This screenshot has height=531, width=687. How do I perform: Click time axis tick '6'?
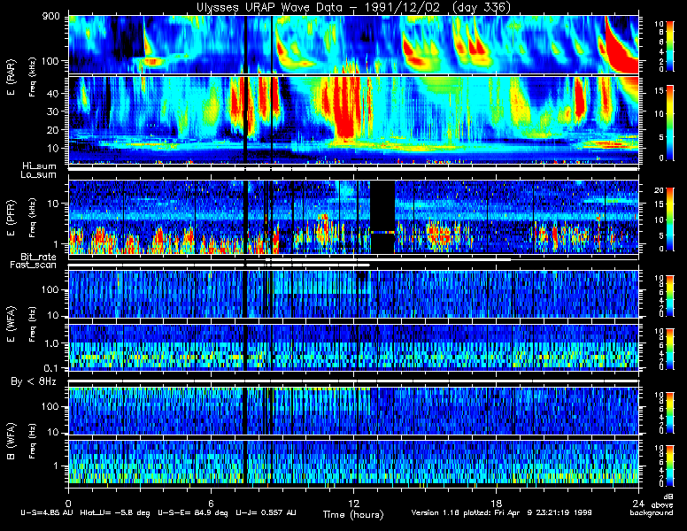(211, 503)
